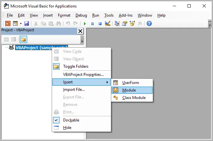Open Object Browser toolbar icon
The height and width of the screenshot is (141, 213).
tap(132, 23)
